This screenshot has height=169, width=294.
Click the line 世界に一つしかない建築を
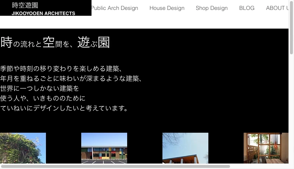[40, 88]
